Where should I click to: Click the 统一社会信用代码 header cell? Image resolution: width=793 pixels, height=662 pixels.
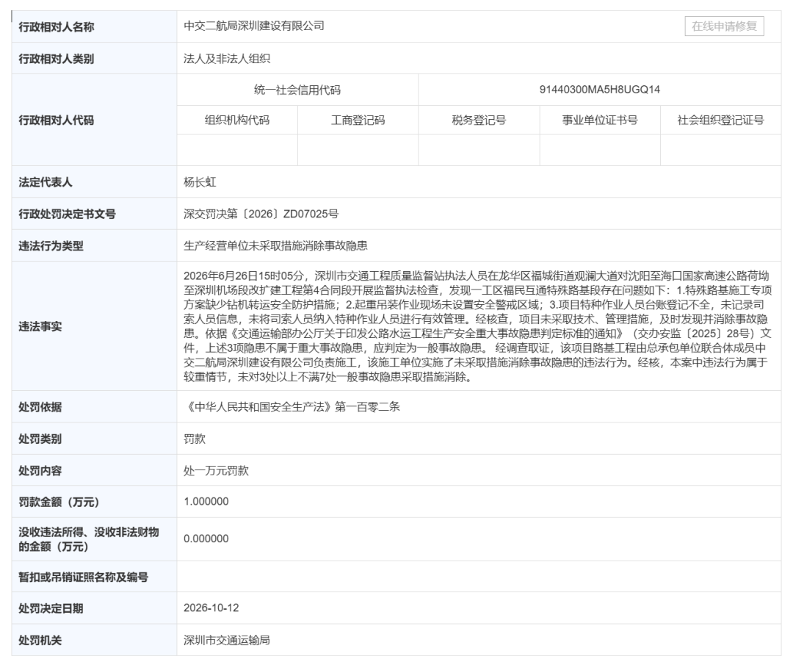tap(297, 90)
